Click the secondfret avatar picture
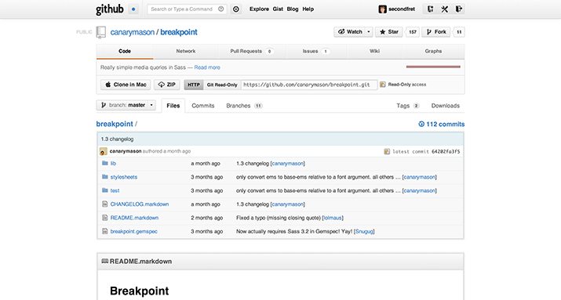The height and width of the screenshot is (300, 561). point(382,9)
